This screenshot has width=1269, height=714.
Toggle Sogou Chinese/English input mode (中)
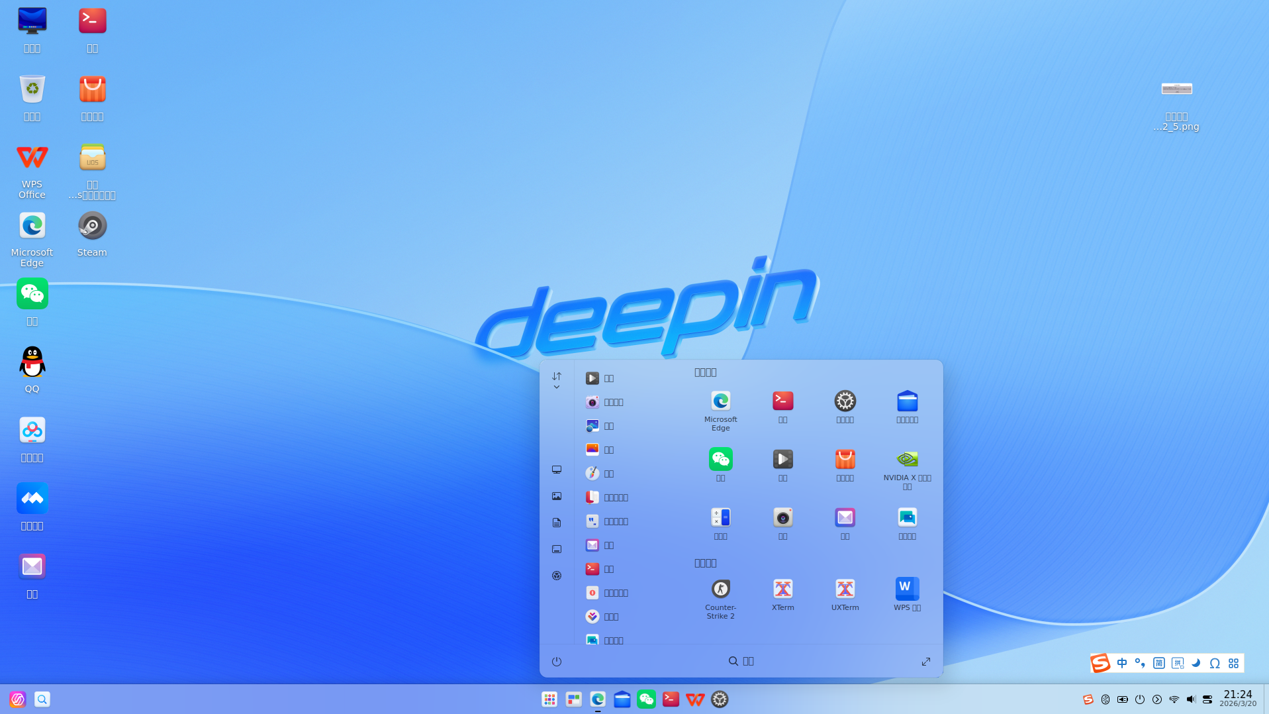[1122, 663]
